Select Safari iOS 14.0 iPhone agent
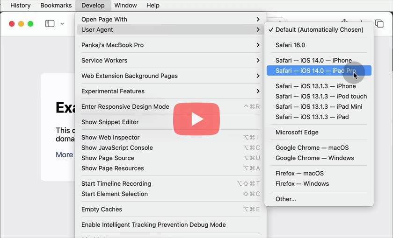Image resolution: width=393 pixels, height=238 pixels. pyautogui.click(x=319, y=60)
